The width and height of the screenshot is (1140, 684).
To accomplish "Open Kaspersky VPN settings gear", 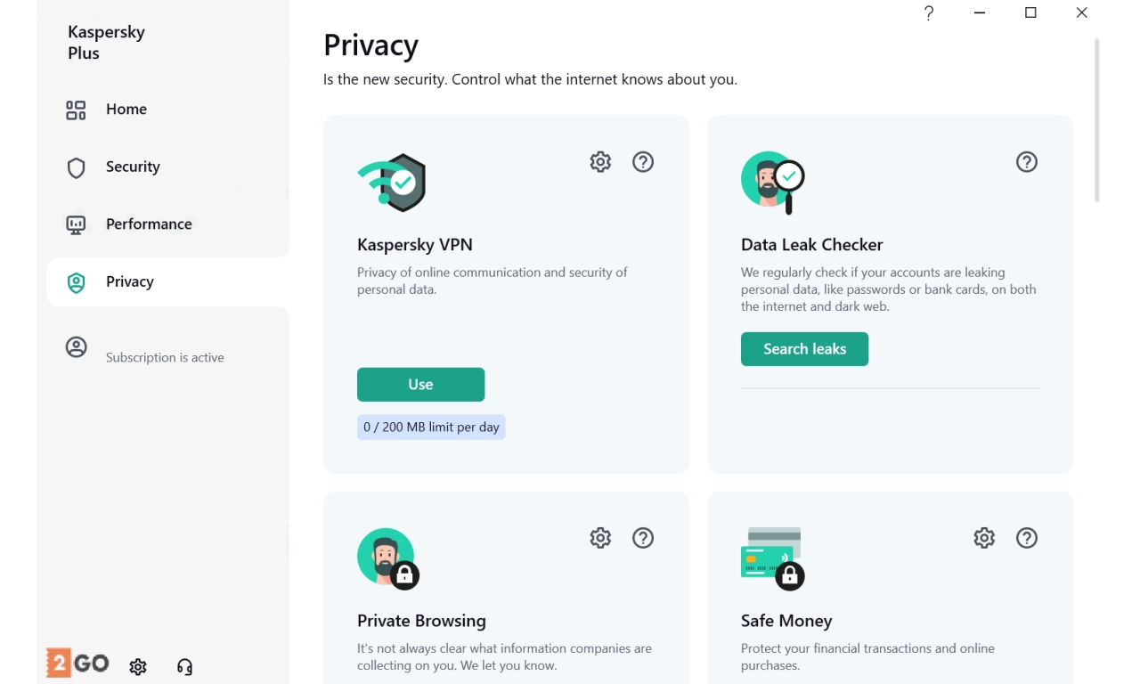I will pos(600,162).
